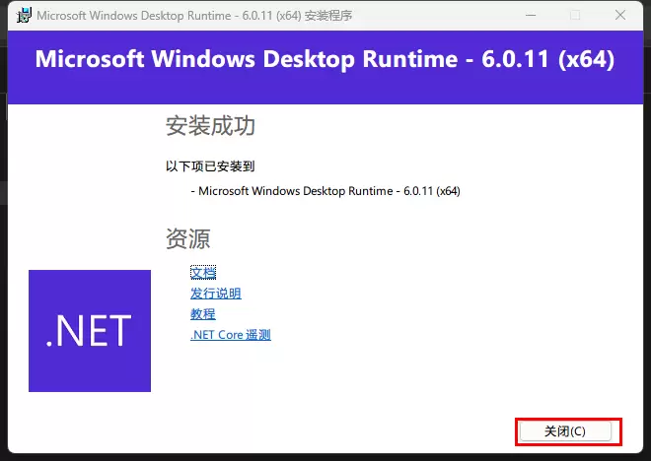The width and height of the screenshot is (651, 461).
Task: Open the .NET Core 遥测 link
Action: click(231, 335)
